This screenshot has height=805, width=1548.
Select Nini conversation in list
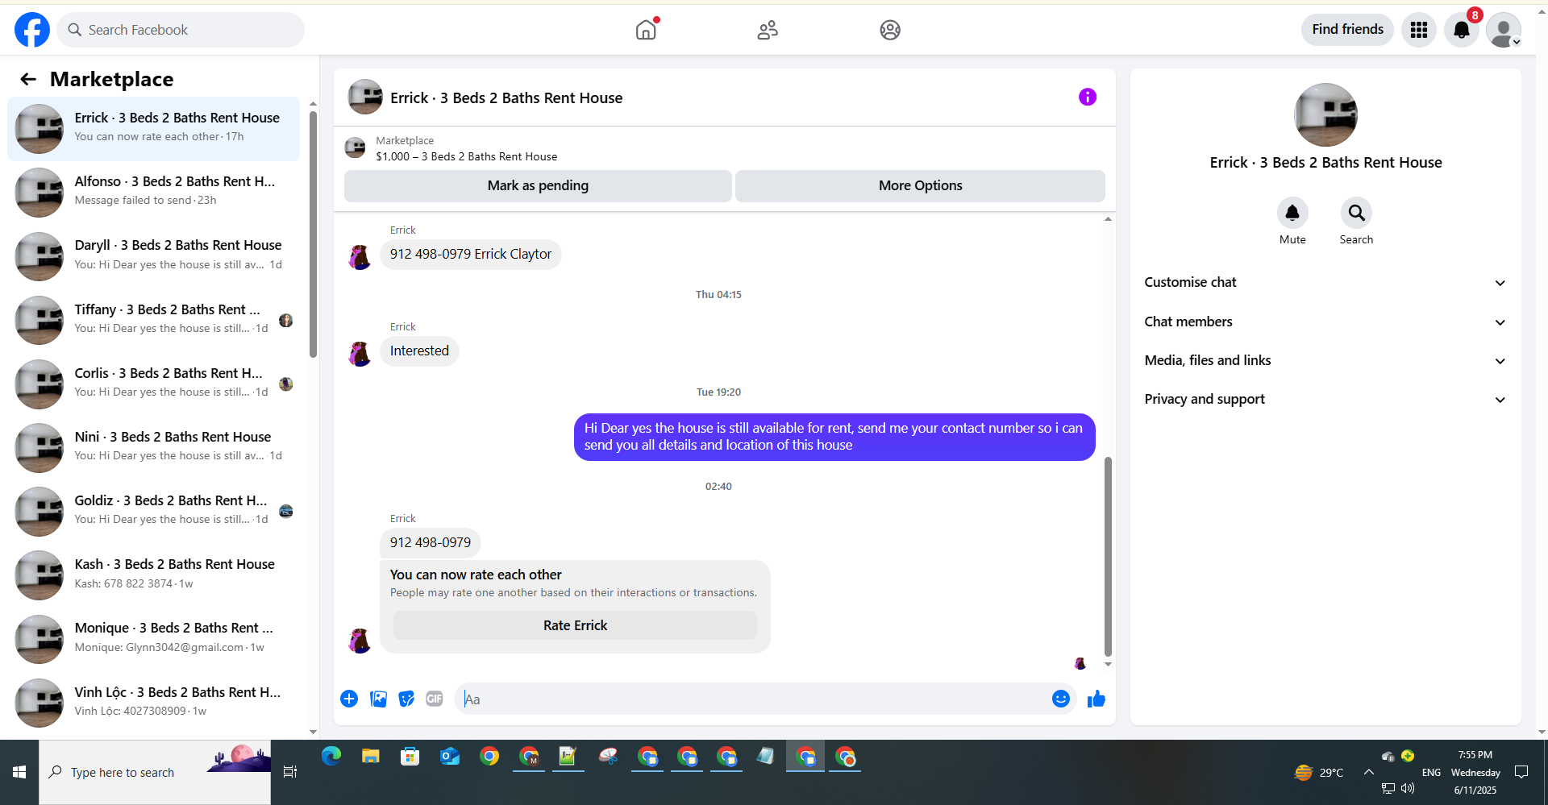point(153,446)
